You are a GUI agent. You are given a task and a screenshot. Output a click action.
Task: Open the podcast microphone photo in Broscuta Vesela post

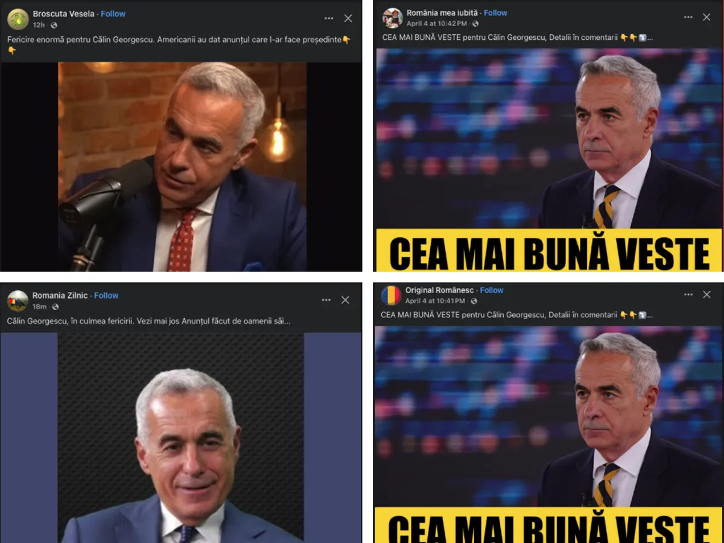click(182, 167)
